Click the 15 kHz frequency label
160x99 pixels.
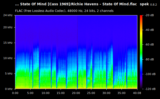coord(8,43)
